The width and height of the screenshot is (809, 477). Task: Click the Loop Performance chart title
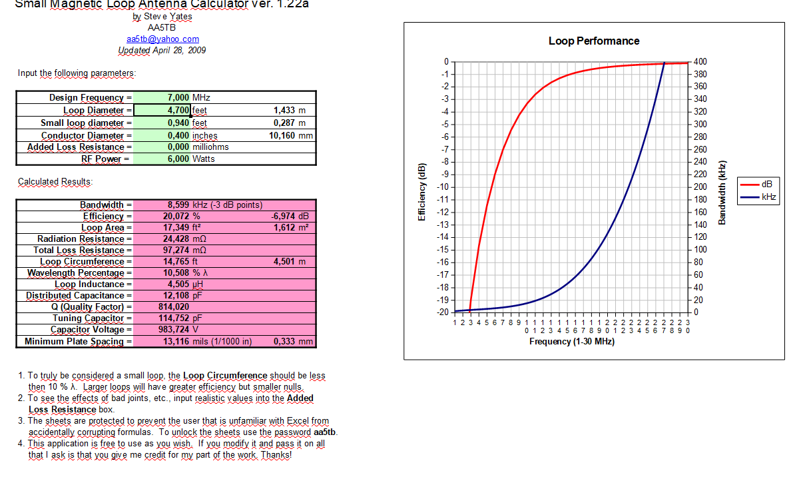pyautogui.click(x=593, y=41)
